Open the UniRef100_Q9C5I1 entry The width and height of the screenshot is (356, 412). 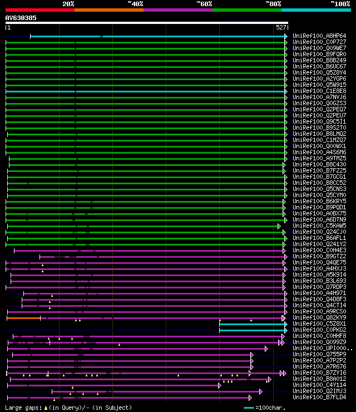coord(319,122)
